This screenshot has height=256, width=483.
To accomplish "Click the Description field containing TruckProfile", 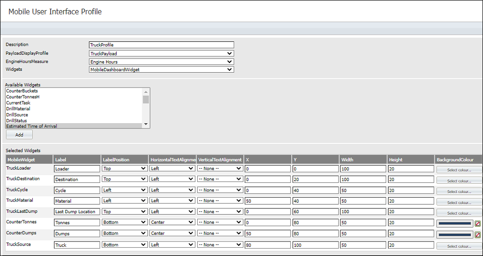I will tap(161, 45).
